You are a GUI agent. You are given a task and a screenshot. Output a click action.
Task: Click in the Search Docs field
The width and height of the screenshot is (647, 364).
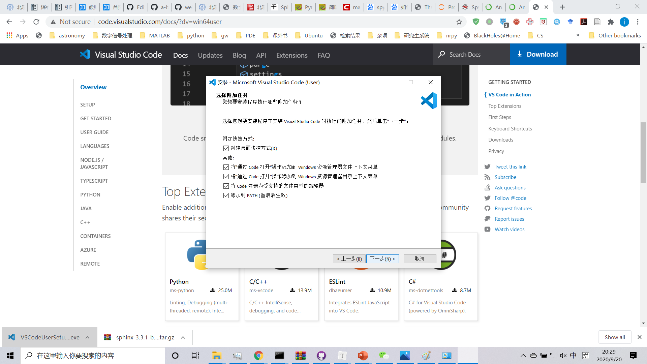[471, 54]
